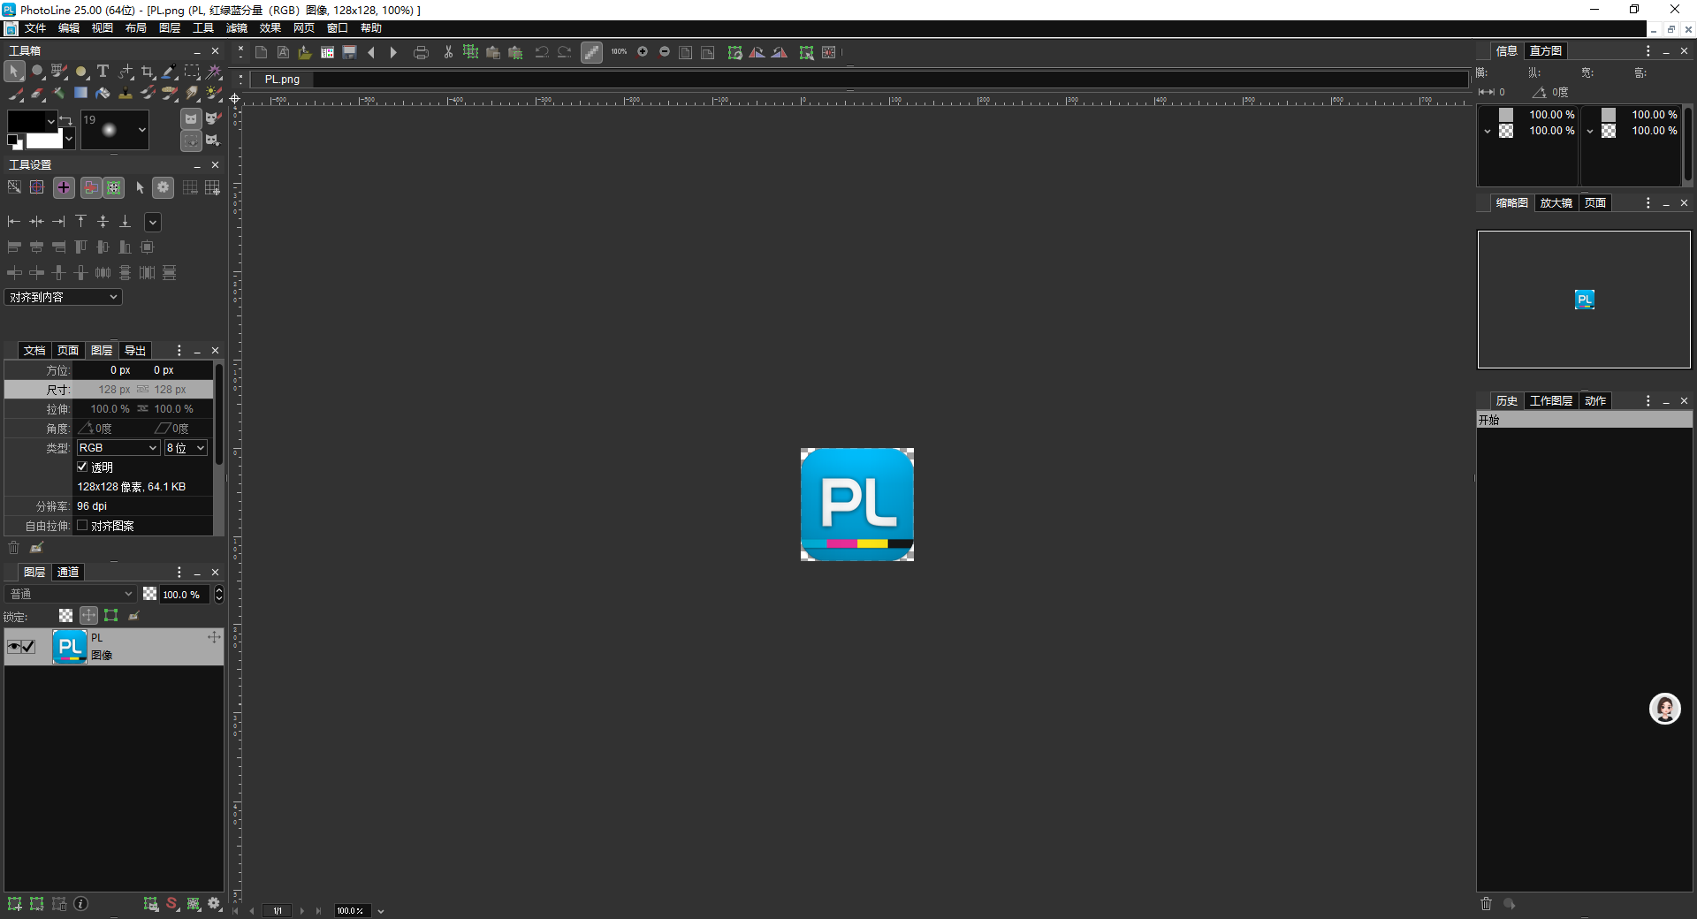The width and height of the screenshot is (1697, 919).
Task: Switch to the 通道 tab
Action: point(68,573)
